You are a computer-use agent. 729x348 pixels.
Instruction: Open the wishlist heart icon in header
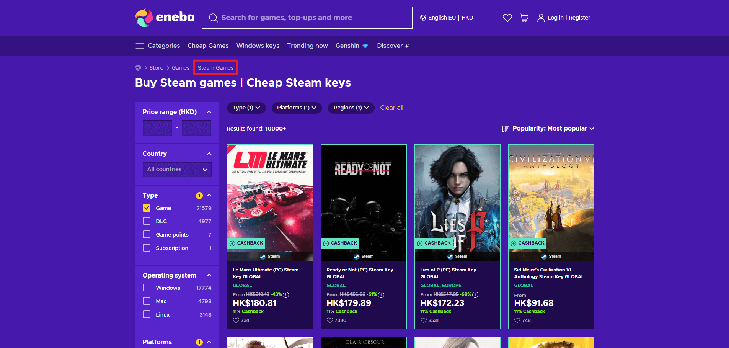(507, 18)
